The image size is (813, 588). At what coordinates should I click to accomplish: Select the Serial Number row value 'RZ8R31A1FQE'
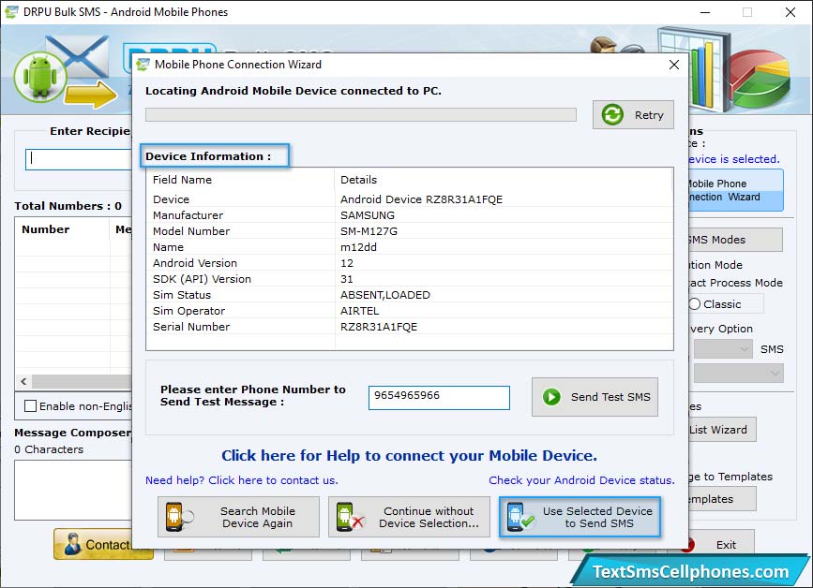tap(379, 327)
